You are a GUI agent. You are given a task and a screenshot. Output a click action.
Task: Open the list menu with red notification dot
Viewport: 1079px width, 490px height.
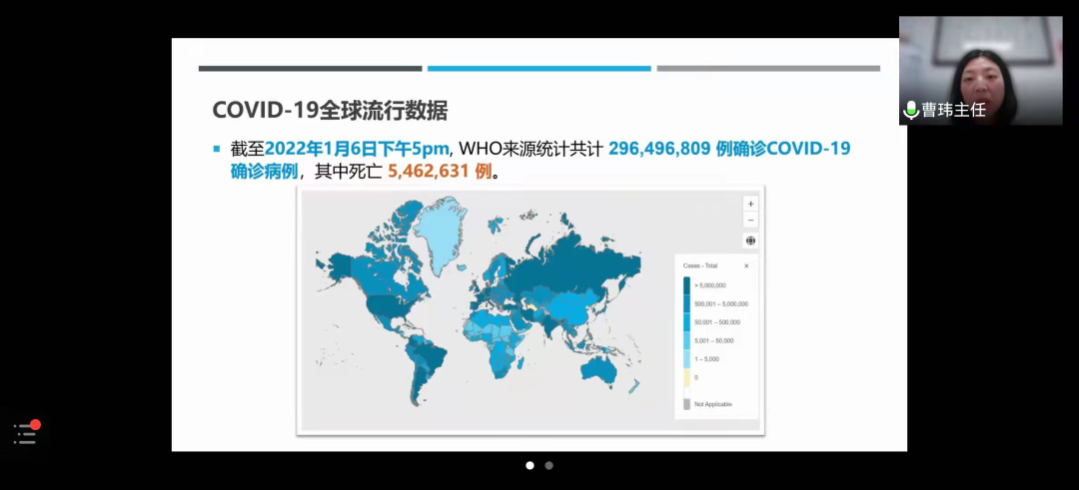25,433
